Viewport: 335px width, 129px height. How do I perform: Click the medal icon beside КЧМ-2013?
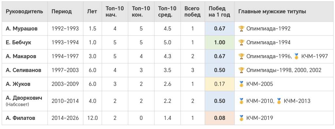pos(279,101)
